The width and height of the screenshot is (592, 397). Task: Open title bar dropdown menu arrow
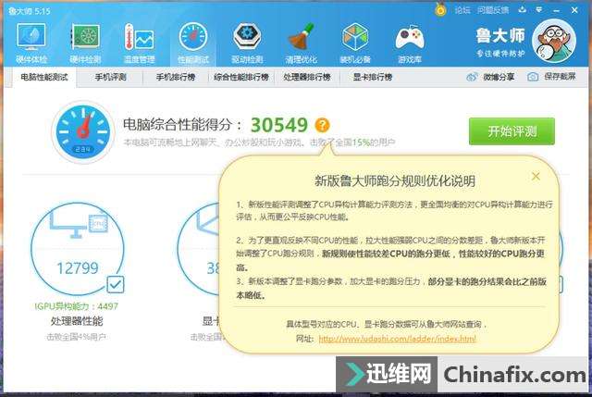click(x=539, y=9)
